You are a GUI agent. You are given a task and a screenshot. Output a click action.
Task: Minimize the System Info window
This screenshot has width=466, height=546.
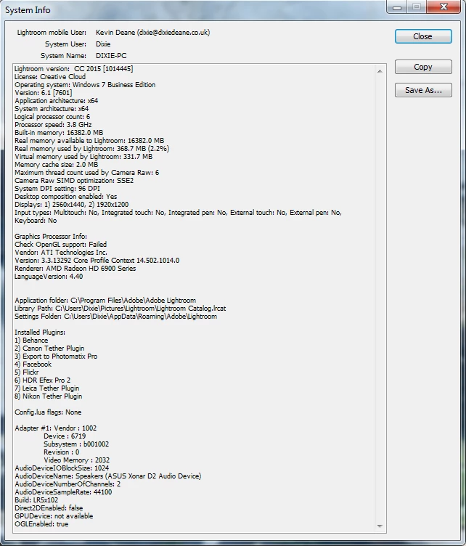(x=397, y=7)
